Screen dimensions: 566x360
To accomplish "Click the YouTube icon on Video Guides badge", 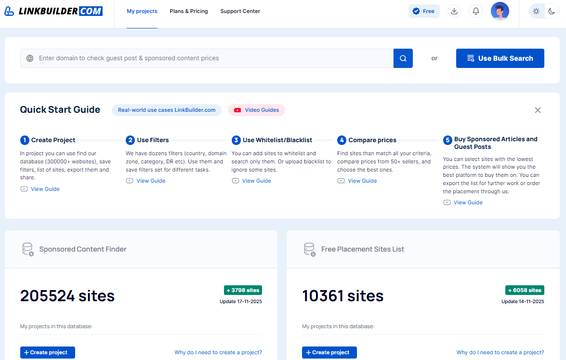I will tap(237, 110).
